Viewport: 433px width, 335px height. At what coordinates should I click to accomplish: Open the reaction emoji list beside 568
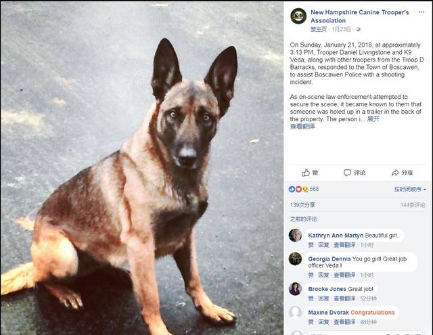298,189
